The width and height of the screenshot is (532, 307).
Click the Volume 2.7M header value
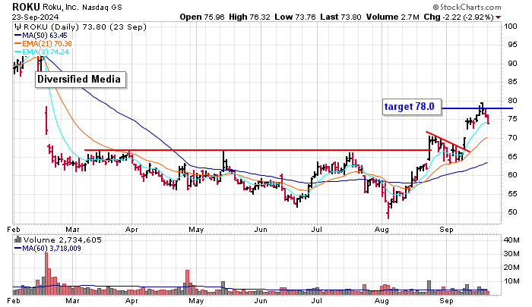click(x=393, y=17)
